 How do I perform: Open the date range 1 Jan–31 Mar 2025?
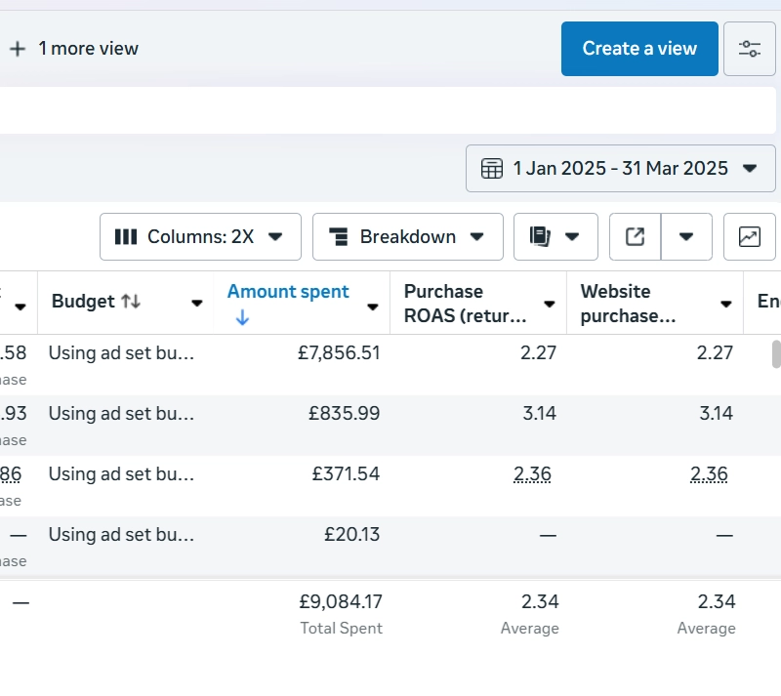pos(620,168)
